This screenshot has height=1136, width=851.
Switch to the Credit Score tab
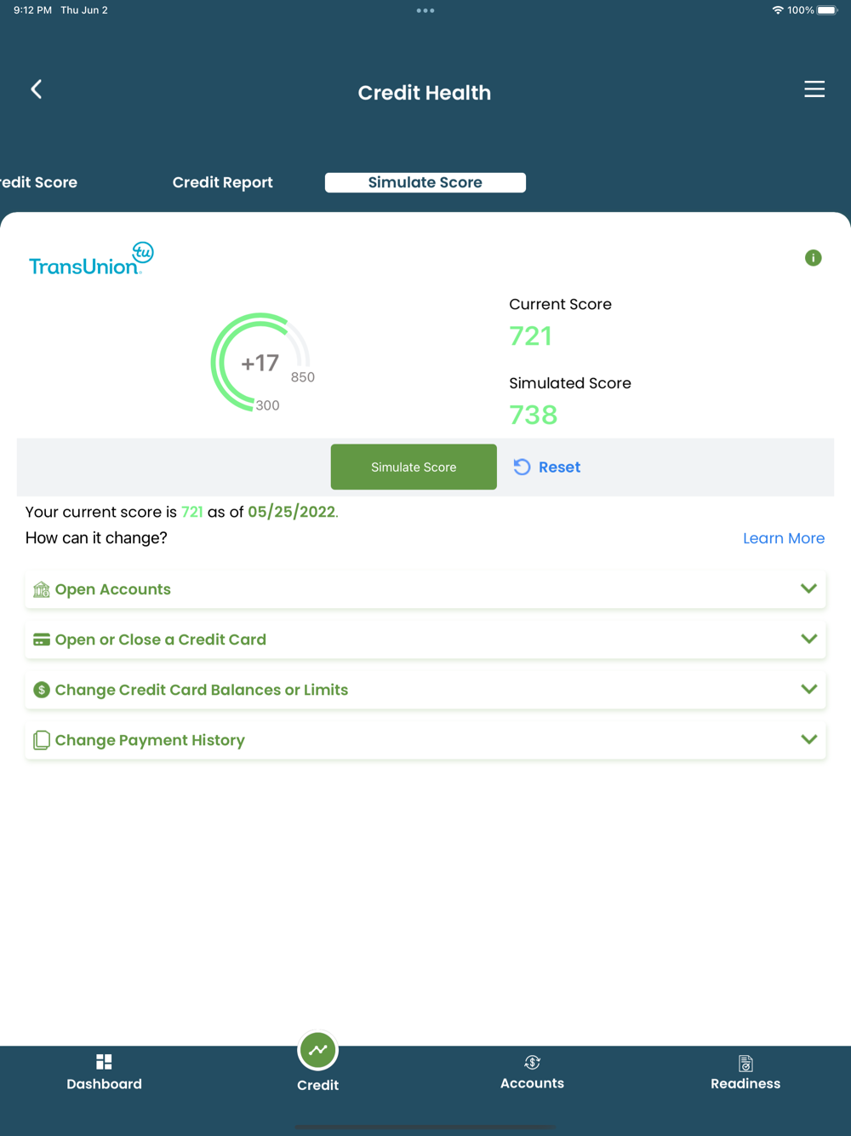point(38,182)
